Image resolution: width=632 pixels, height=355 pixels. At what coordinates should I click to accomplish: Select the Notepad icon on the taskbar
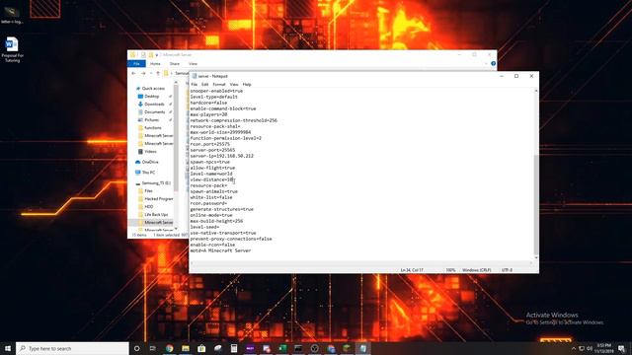pyautogui.click(x=363, y=348)
